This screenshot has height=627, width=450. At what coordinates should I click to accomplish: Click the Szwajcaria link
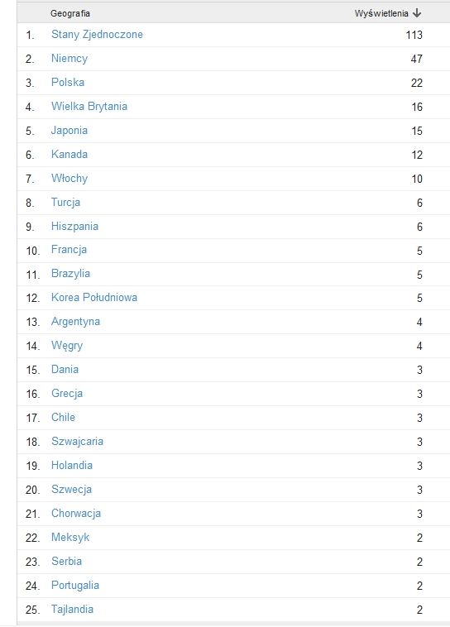click(77, 442)
